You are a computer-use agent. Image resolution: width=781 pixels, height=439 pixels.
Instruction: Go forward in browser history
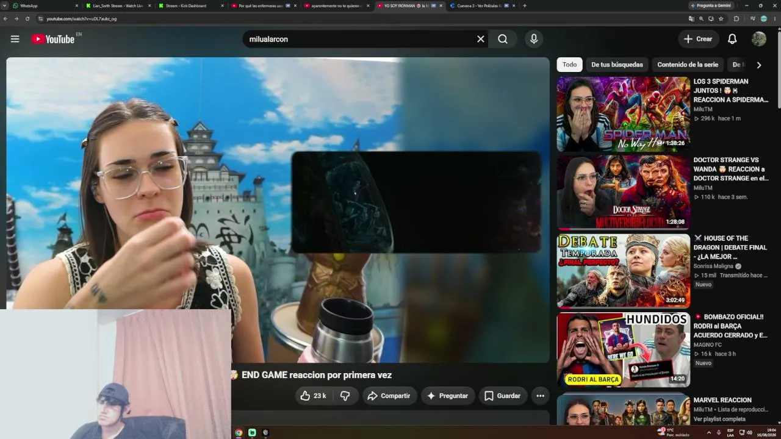pos(16,19)
